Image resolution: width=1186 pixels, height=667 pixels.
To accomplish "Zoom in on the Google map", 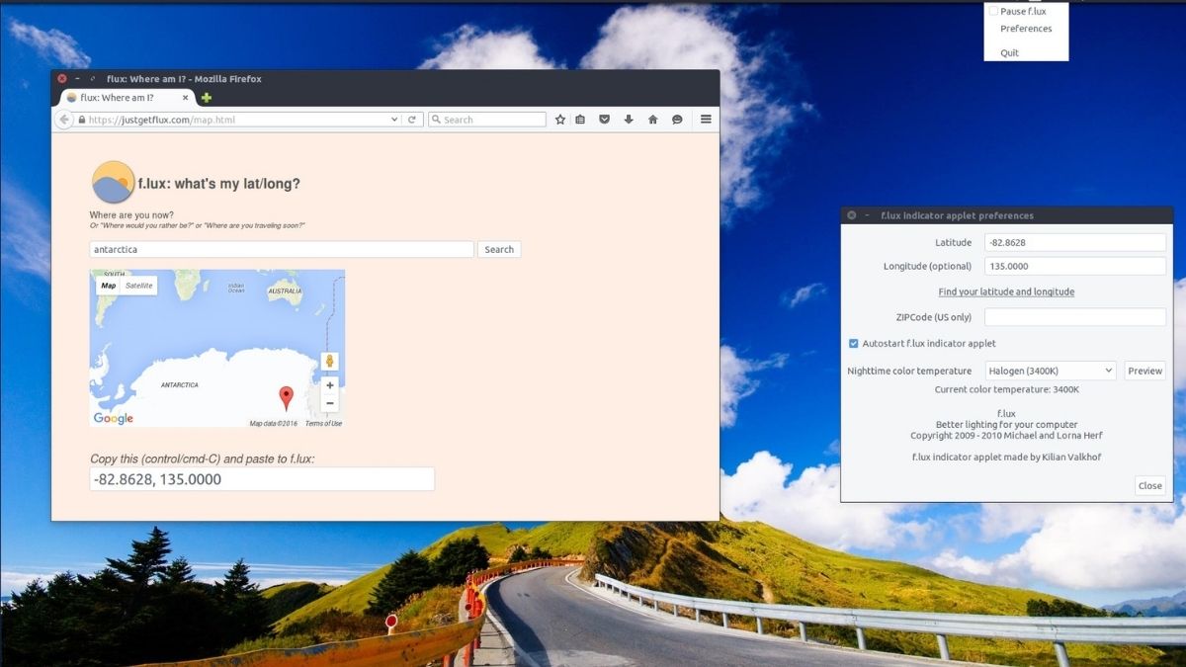I will (330, 385).
